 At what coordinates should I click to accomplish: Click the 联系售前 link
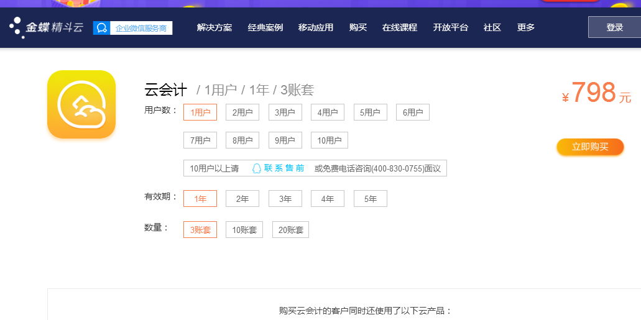coord(284,168)
